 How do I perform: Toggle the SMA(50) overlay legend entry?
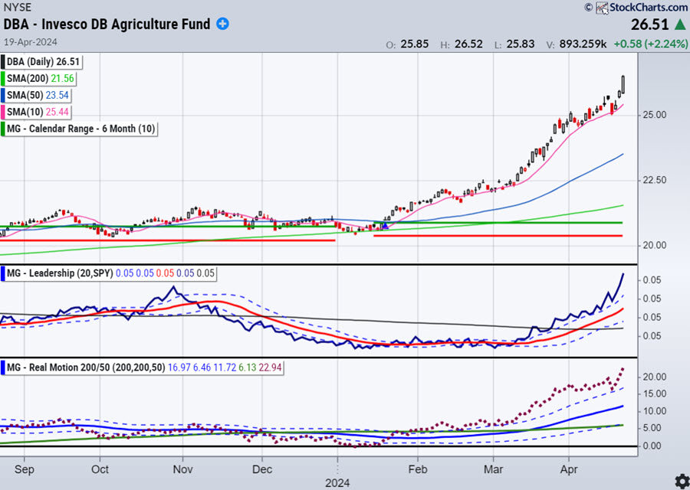pyautogui.click(x=38, y=96)
